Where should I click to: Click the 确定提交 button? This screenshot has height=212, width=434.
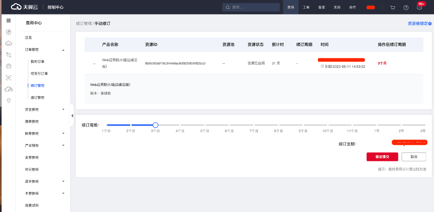[382, 156]
